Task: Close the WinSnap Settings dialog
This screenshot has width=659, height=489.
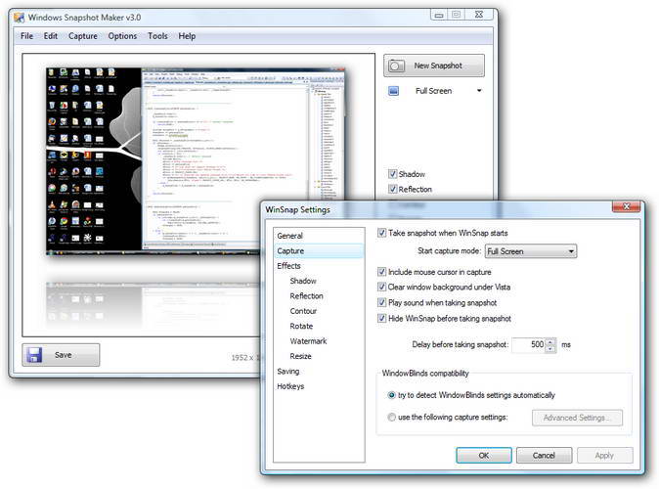Action: pos(626,206)
